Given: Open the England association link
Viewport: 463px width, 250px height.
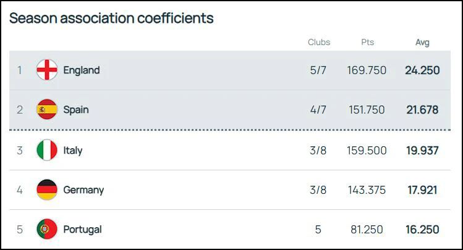Looking at the screenshot, I should point(82,70).
